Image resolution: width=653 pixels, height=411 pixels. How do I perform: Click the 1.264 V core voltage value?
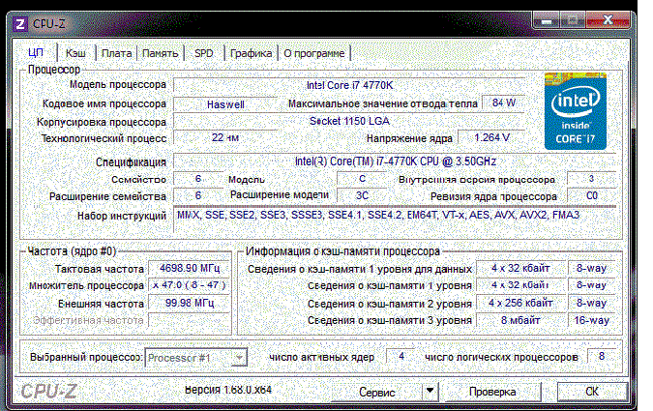[491, 137]
